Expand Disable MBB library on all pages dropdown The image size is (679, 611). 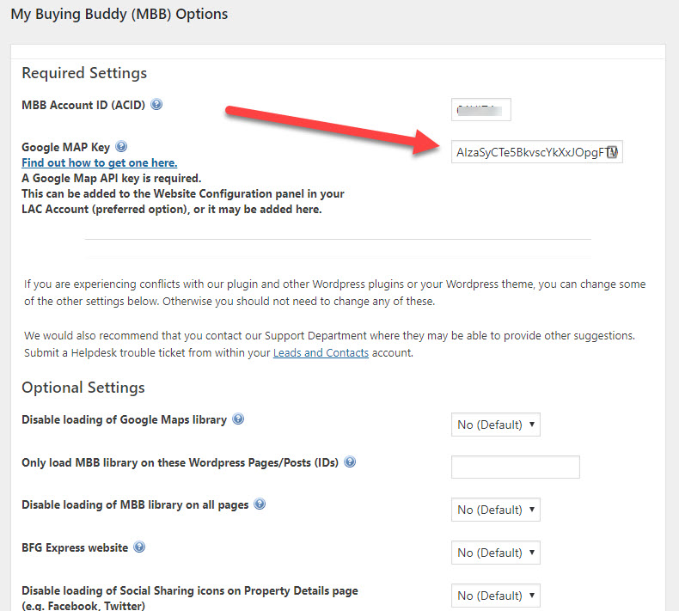pyautogui.click(x=495, y=510)
